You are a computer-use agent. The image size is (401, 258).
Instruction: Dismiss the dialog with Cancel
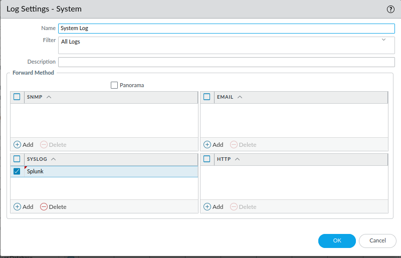coord(377,240)
